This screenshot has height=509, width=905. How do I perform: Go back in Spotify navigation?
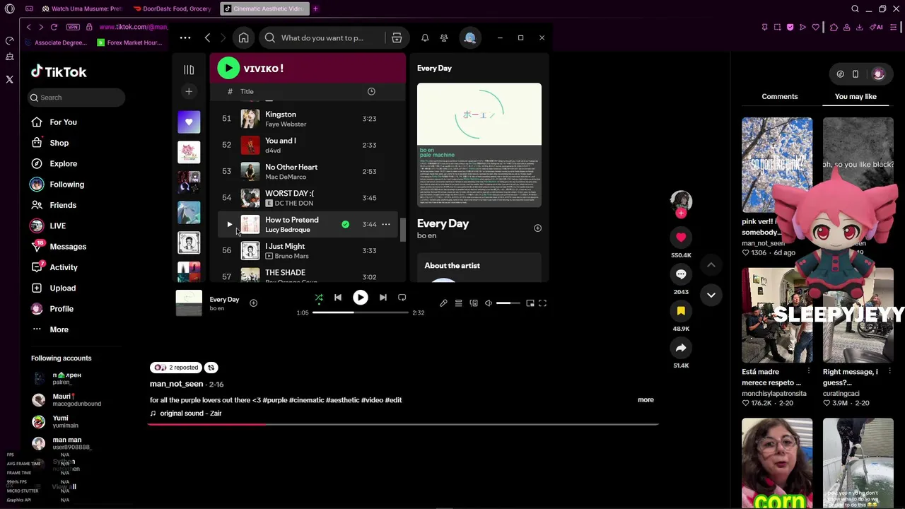pyautogui.click(x=207, y=37)
